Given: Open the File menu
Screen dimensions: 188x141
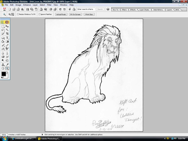Looking at the screenshot, I should [6, 5].
